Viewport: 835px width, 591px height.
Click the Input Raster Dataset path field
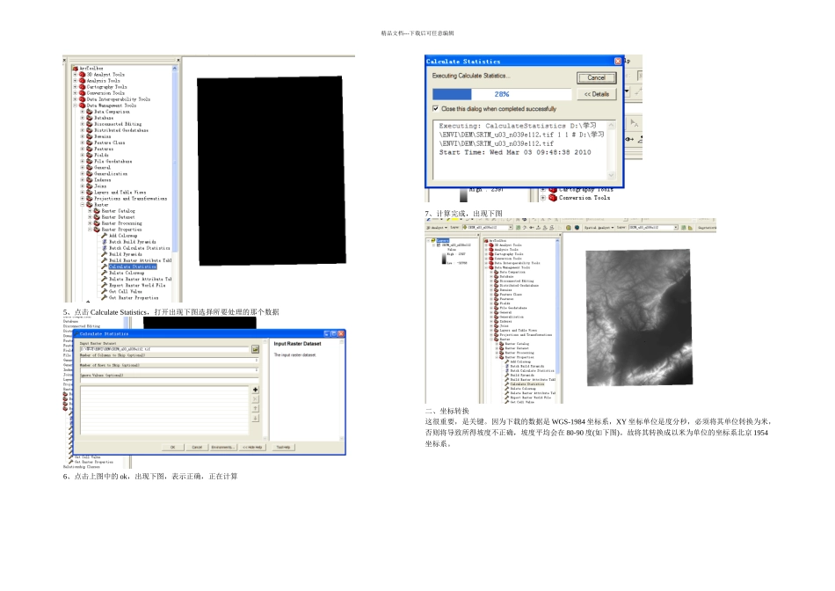165,350
